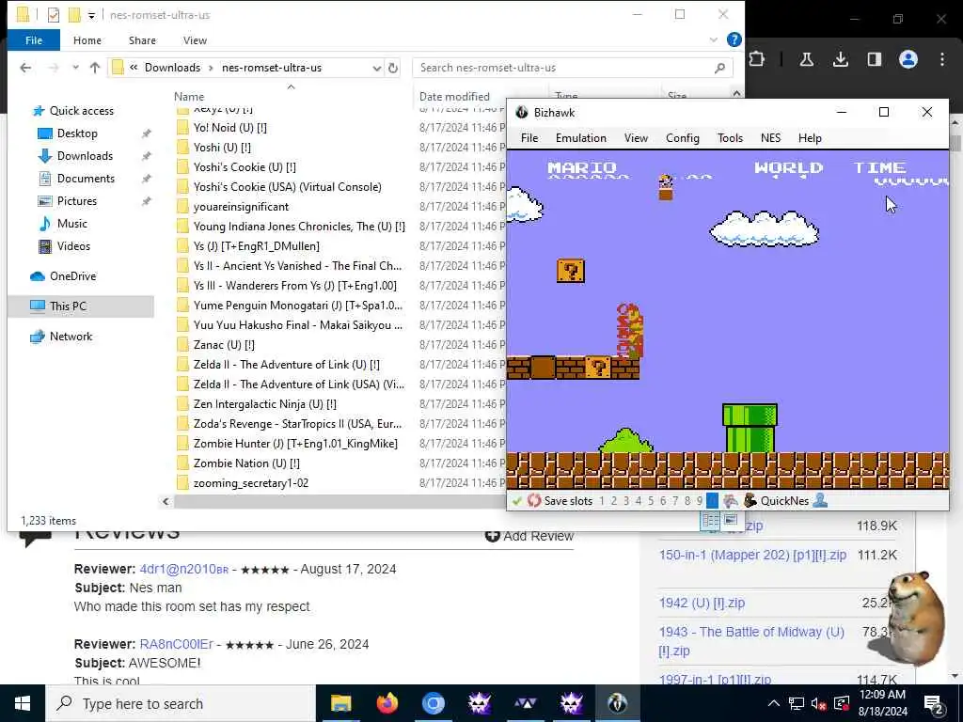This screenshot has height=722, width=963.
Task: Click the Properties icon in Explorer title bar
Action: coord(54,15)
